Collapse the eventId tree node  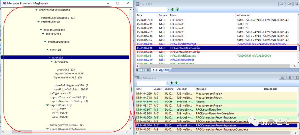pos(47,50)
